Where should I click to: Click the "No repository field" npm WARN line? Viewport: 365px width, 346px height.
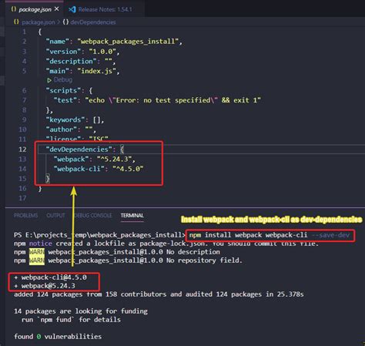128,260
